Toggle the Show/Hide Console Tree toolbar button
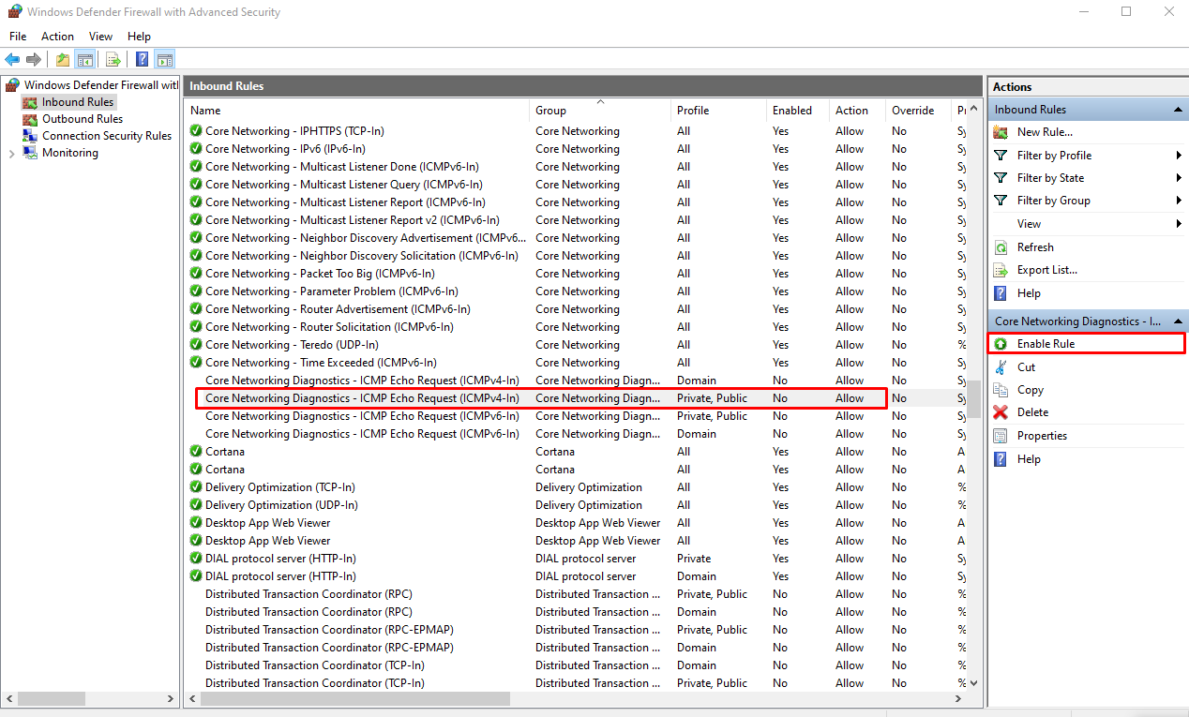Image resolution: width=1189 pixels, height=717 pixels. pyautogui.click(x=85, y=60)
